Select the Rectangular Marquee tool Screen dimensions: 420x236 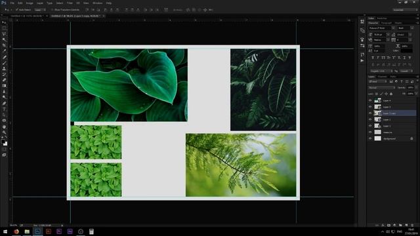4,28
